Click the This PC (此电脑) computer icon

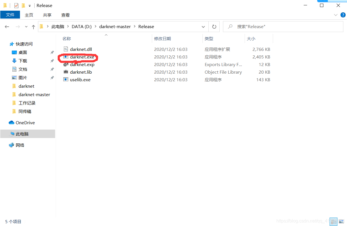(12, 134)
